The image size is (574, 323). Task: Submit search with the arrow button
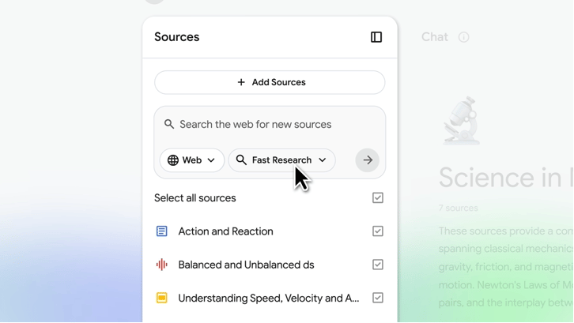click(x=368, y=160)
